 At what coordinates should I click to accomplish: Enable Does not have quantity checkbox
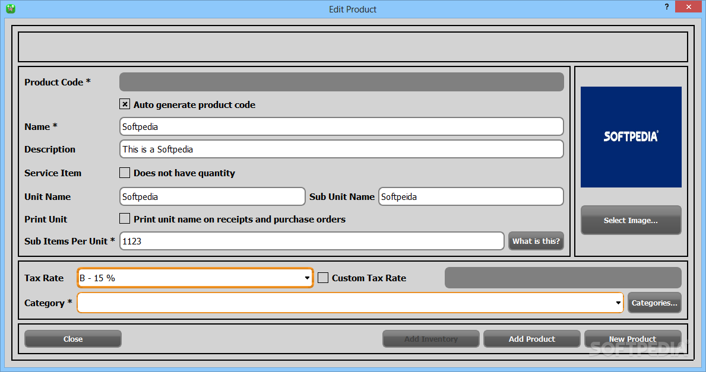pos(125,173)
